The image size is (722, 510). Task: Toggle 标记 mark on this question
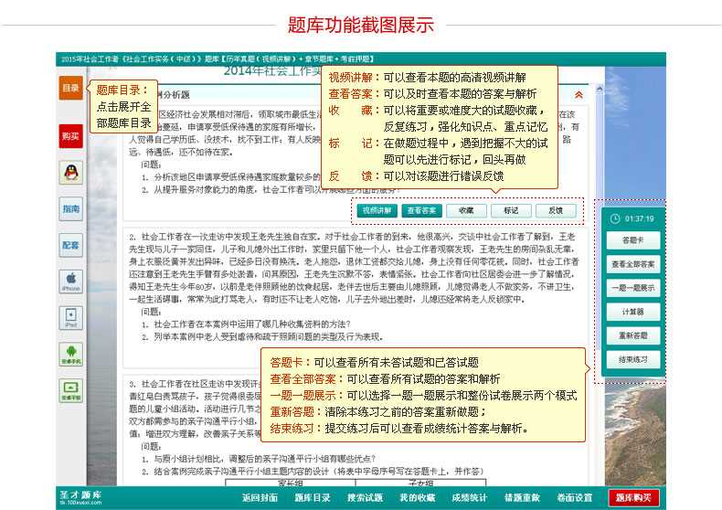pos(511,210)
